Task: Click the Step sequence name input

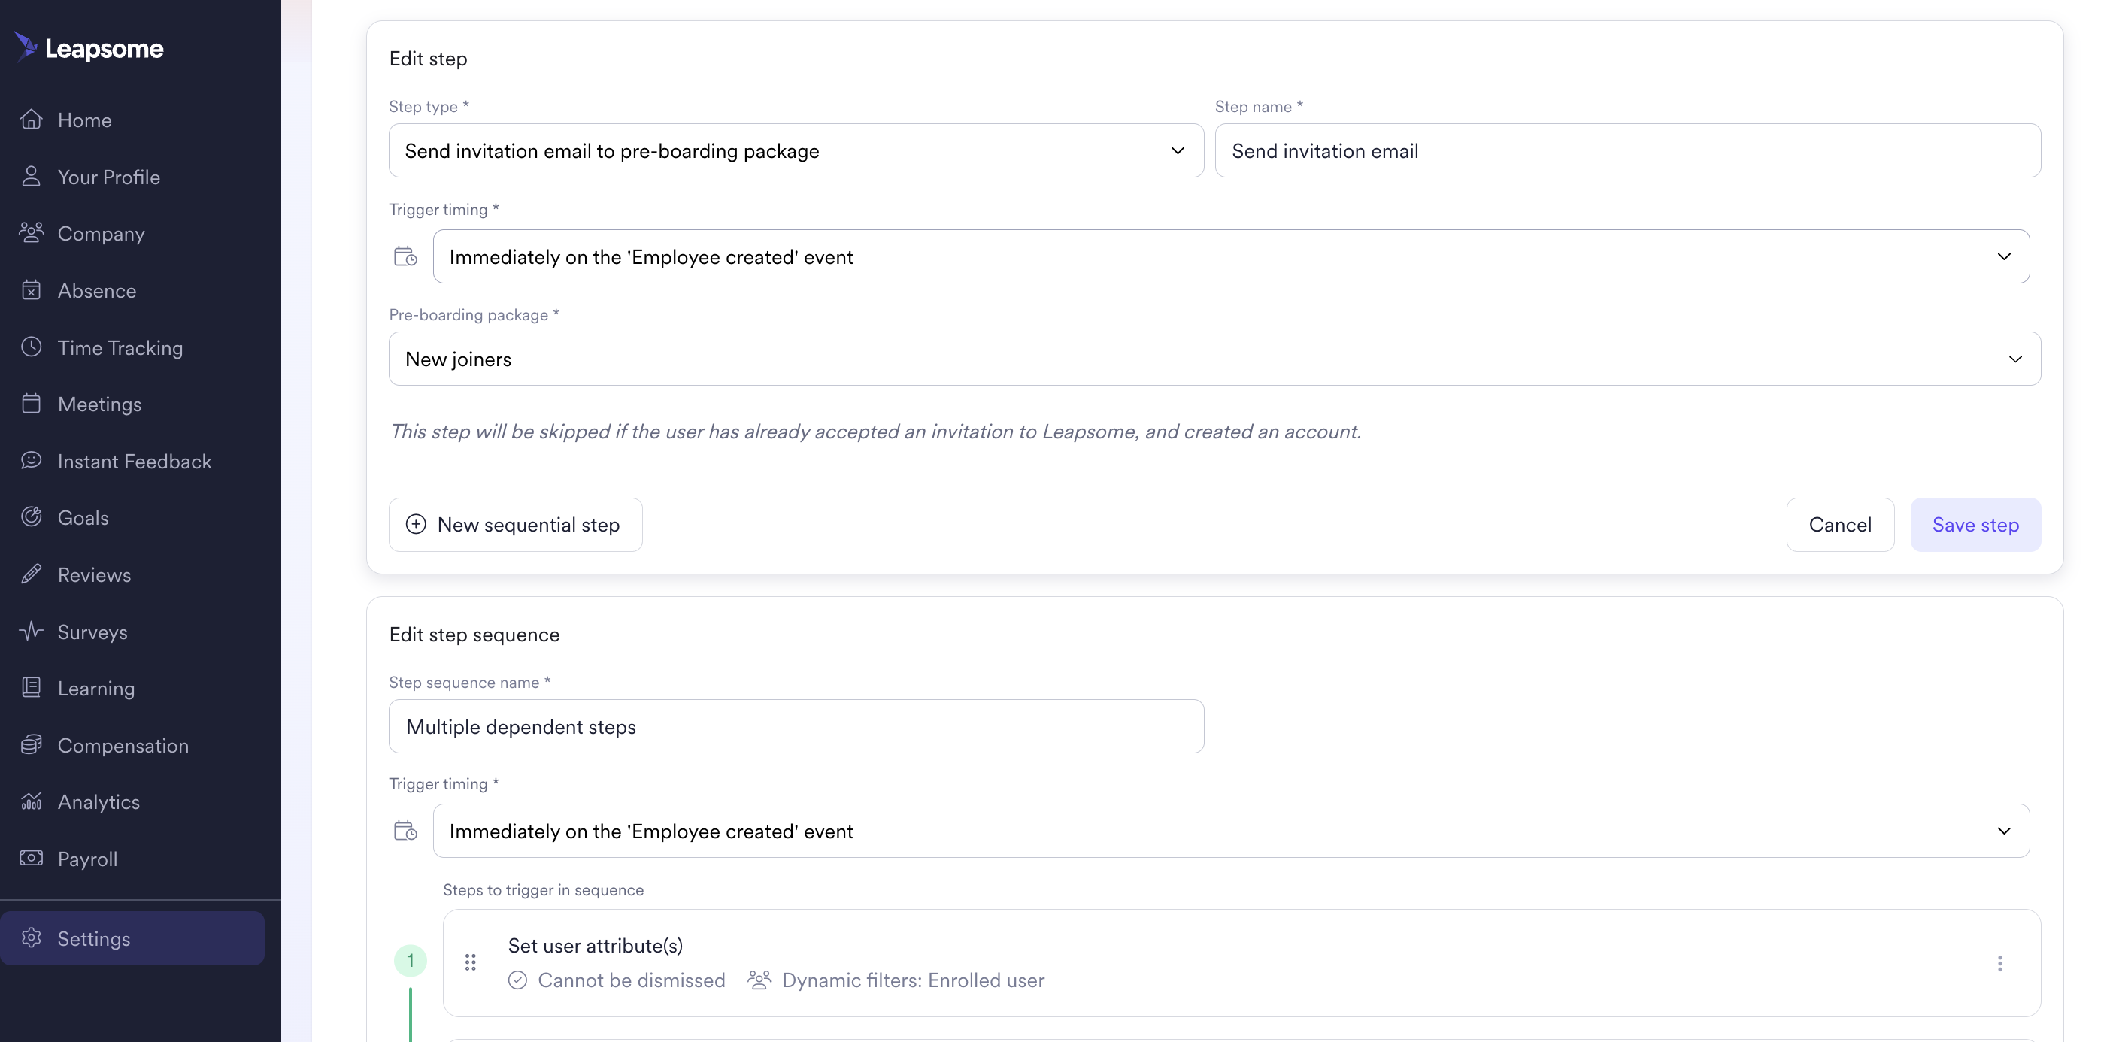Action: coord(796,726)
